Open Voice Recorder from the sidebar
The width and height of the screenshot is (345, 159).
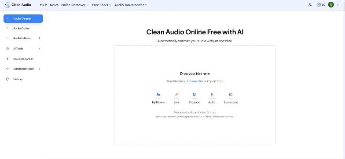tap(23, 59)
